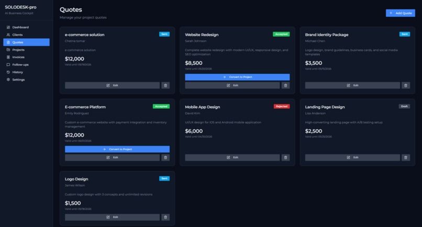Image resolution: width=422 pixels, height=227 pixels.
Task: Delete the Brand Identity Package quote
Action: 406,85
